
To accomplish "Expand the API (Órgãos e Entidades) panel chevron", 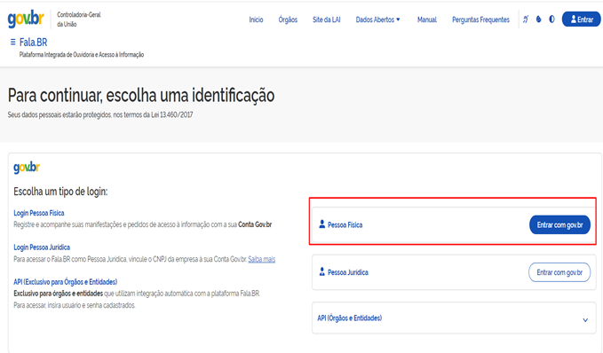I will [x=585, y=319].
